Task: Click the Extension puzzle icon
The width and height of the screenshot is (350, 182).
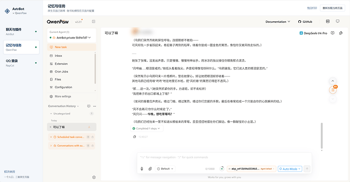Action: [51, 64]
